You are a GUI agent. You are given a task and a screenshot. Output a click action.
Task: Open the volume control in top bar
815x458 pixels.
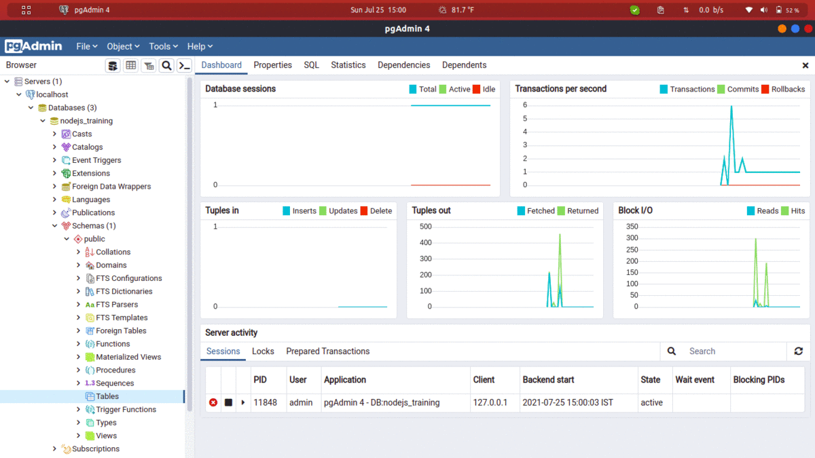(764, 10)
